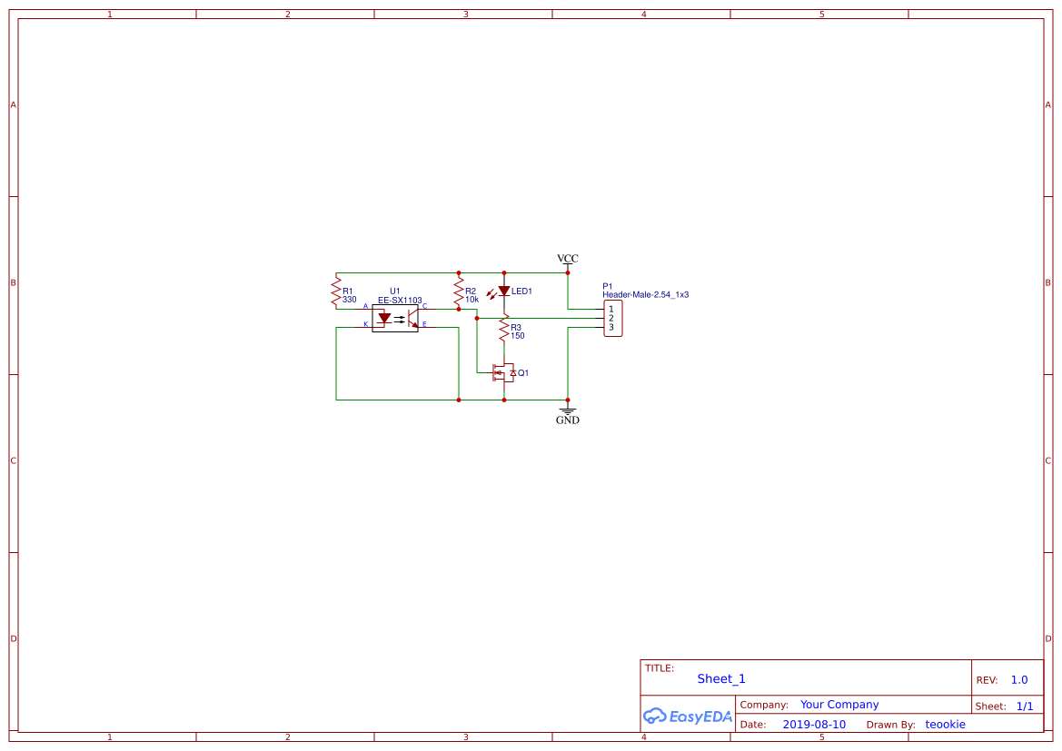This screenshot has width=1062, height=751.
Task: Select the U1 photo-interrupter symbol body
Action: (395, 318)
